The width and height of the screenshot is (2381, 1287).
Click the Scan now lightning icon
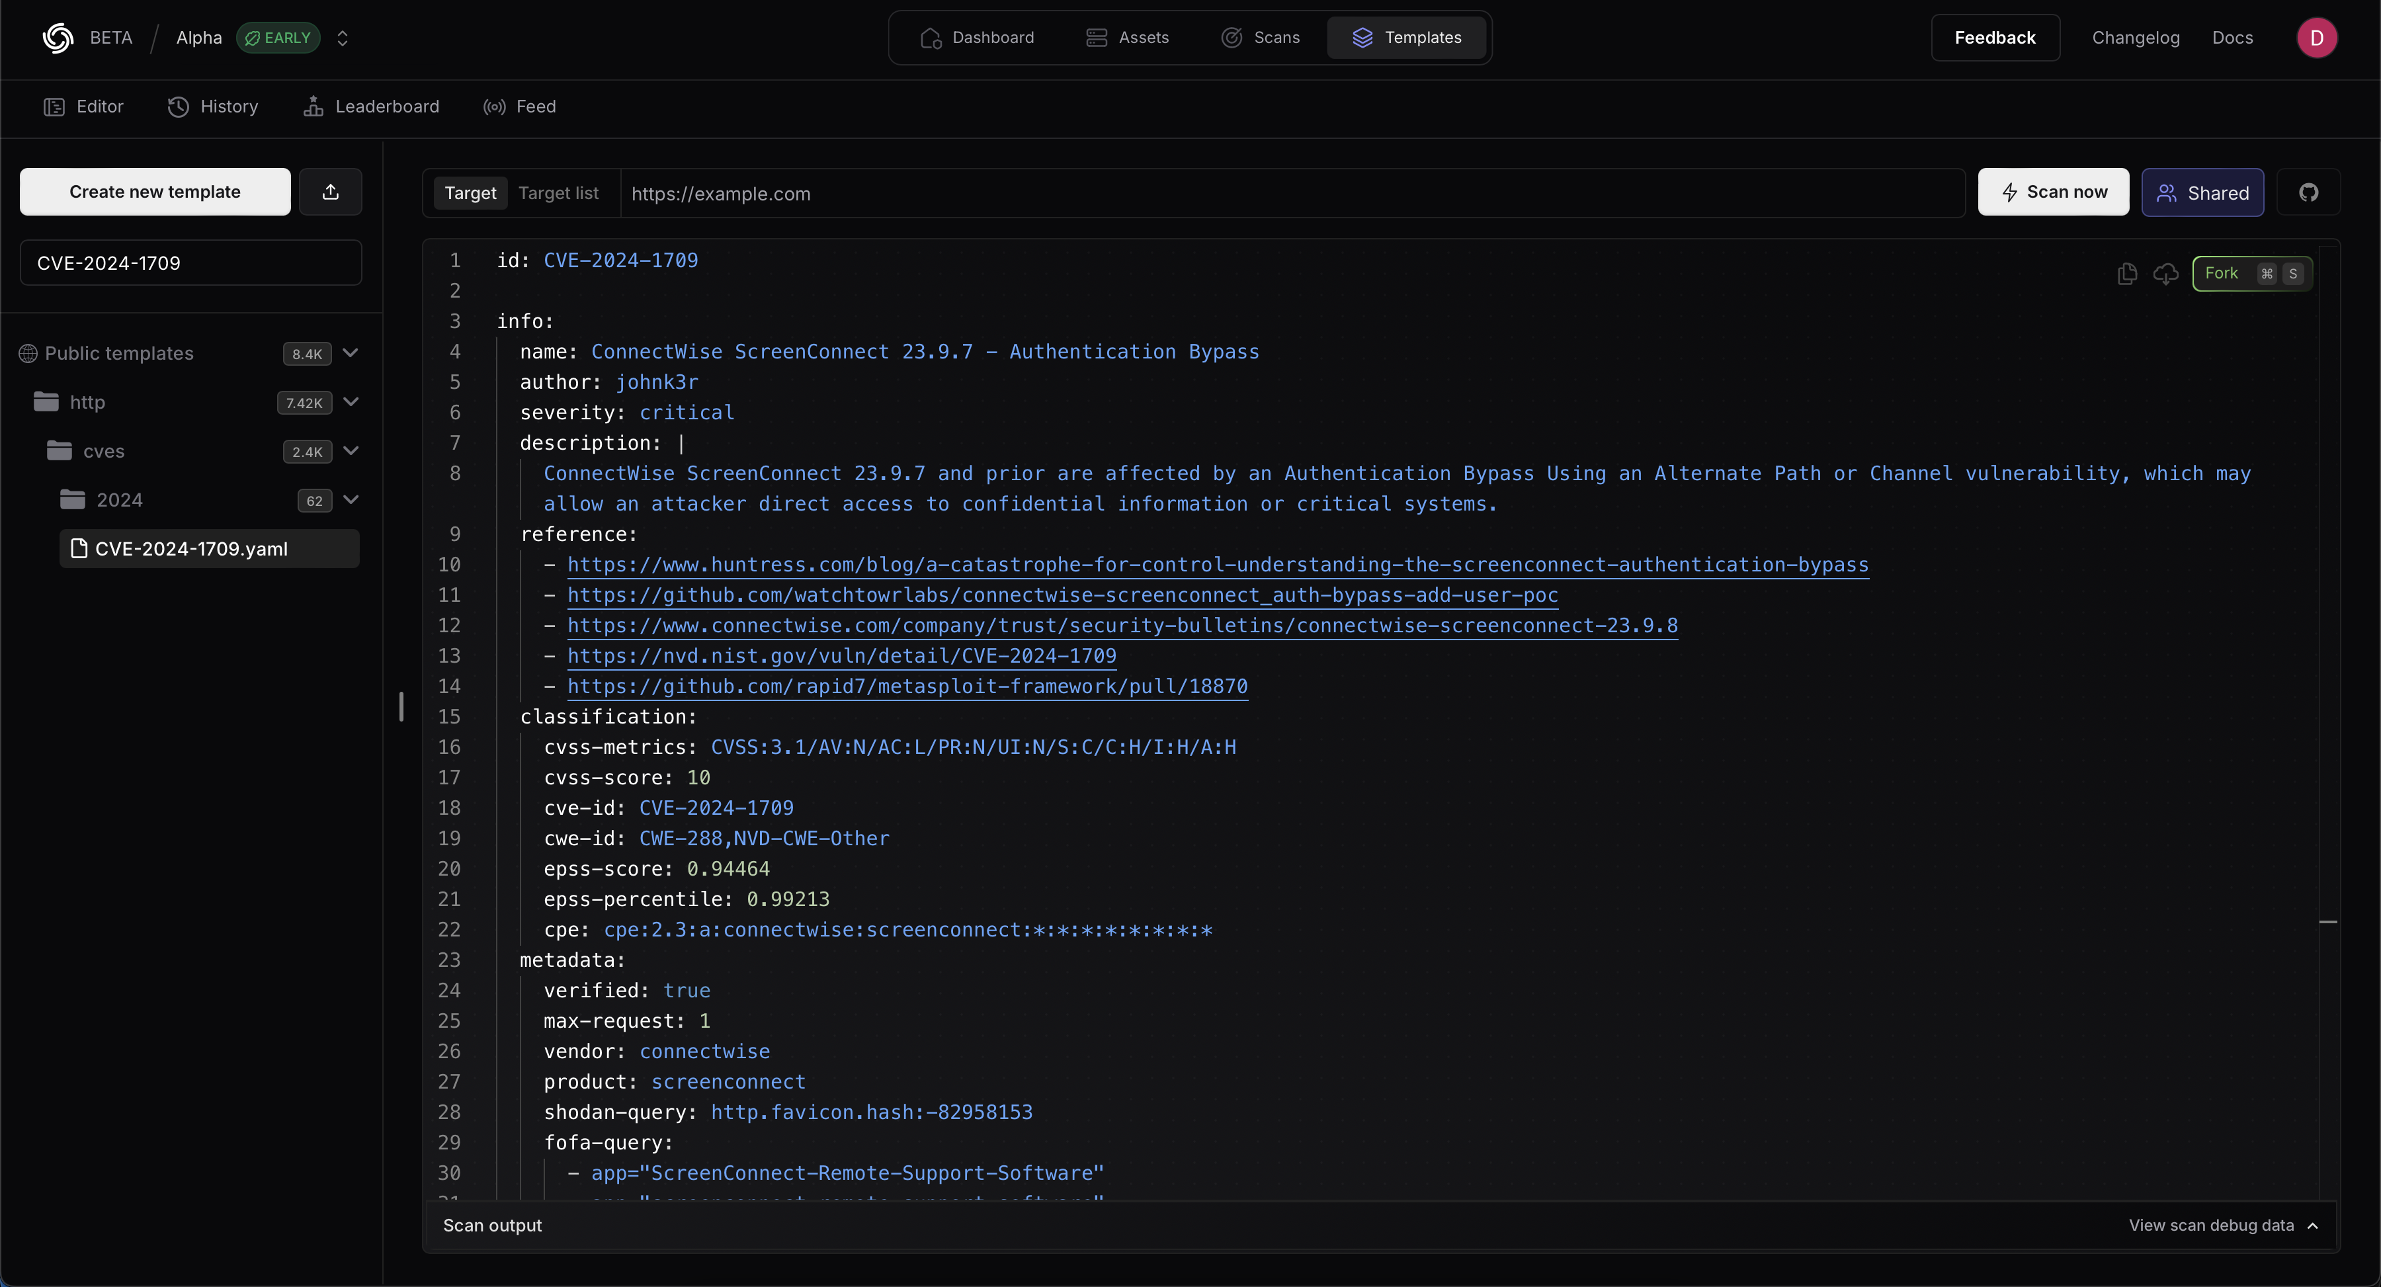point(2009,192)
